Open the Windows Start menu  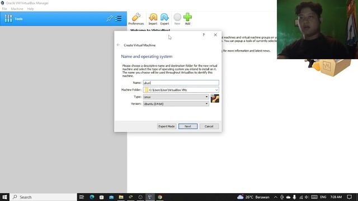click(4, 197)
